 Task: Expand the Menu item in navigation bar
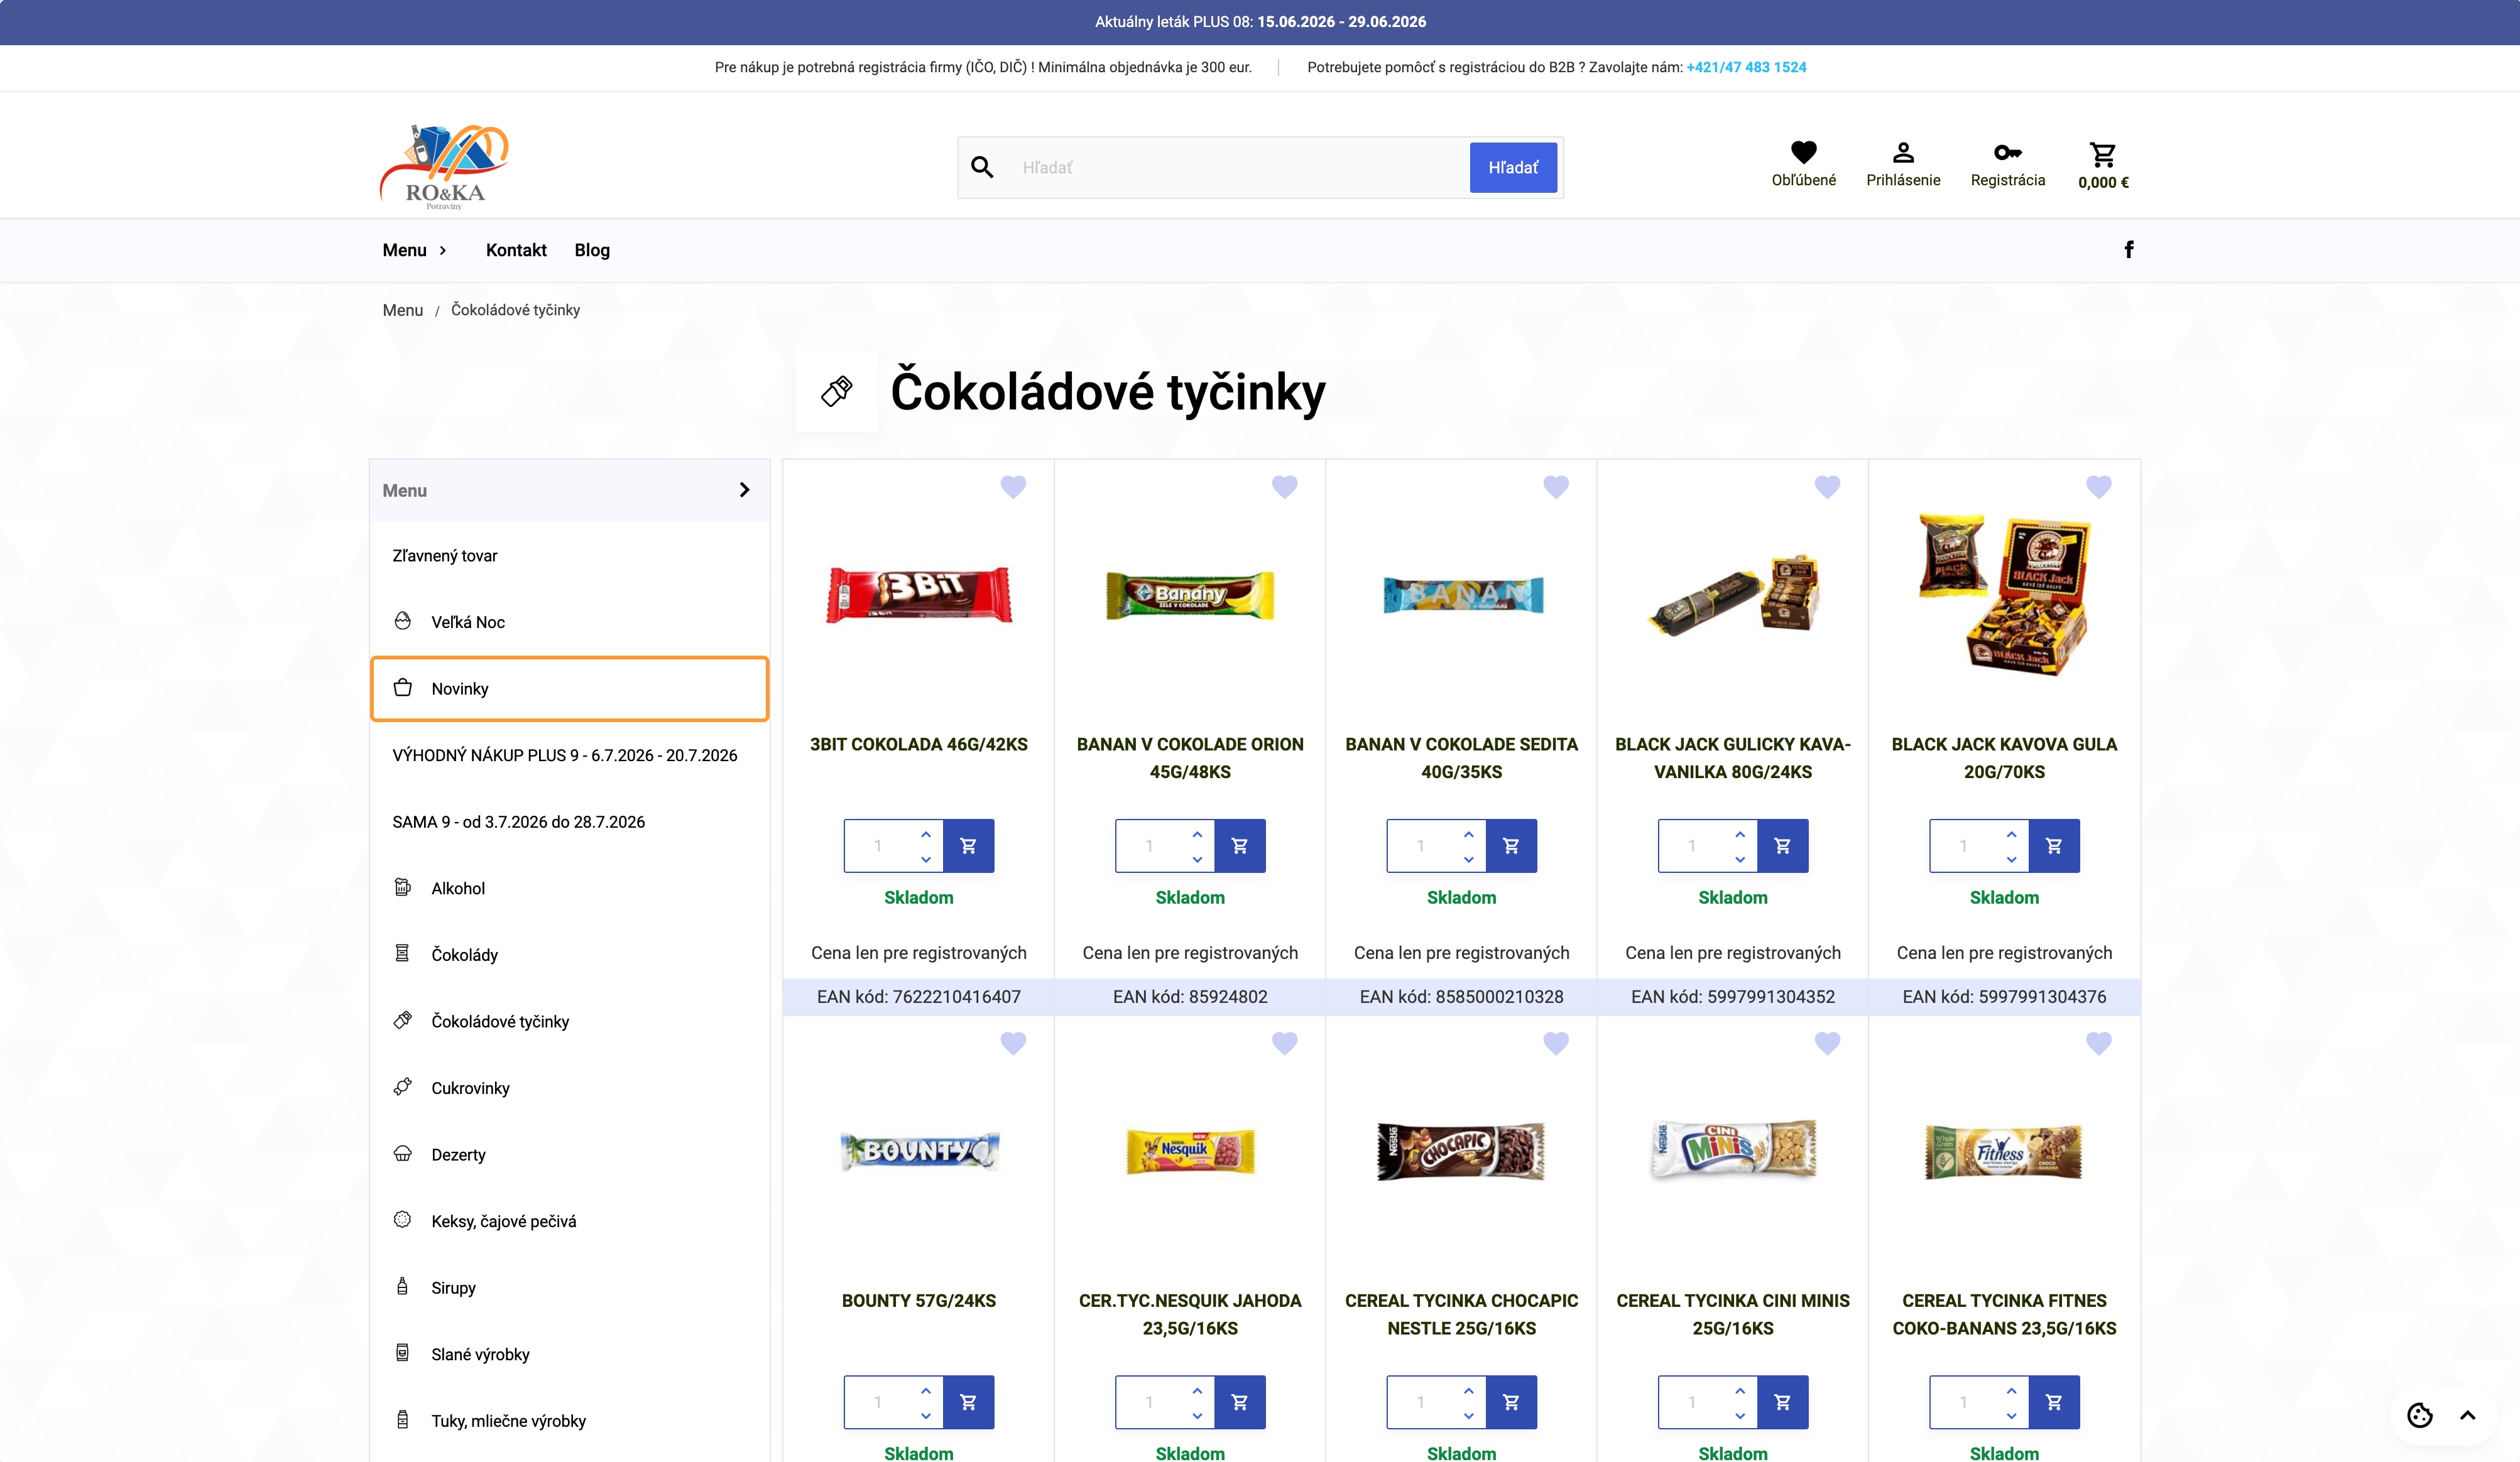coord(414,250)
